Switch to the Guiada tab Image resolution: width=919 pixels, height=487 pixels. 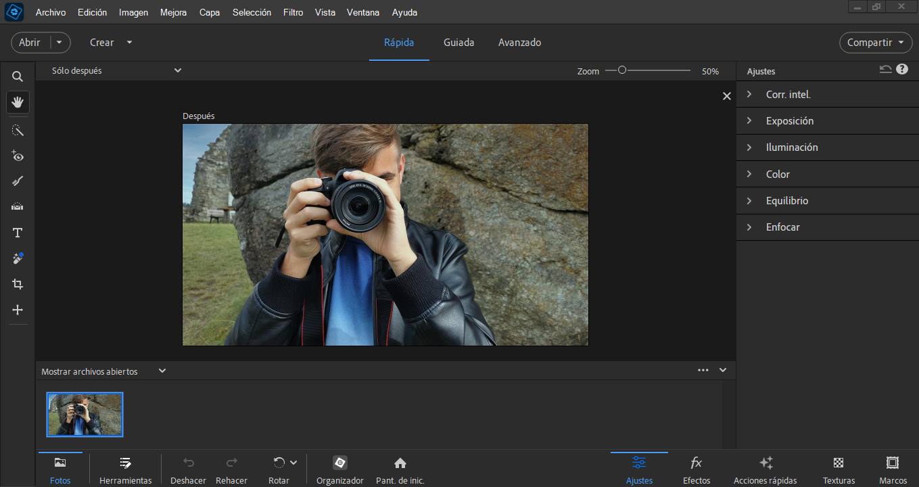point(458,42)
